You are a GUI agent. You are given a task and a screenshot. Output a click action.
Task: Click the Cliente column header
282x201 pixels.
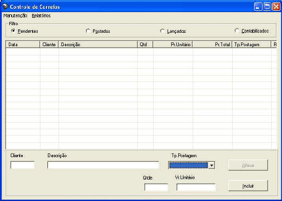click(49, 45)
